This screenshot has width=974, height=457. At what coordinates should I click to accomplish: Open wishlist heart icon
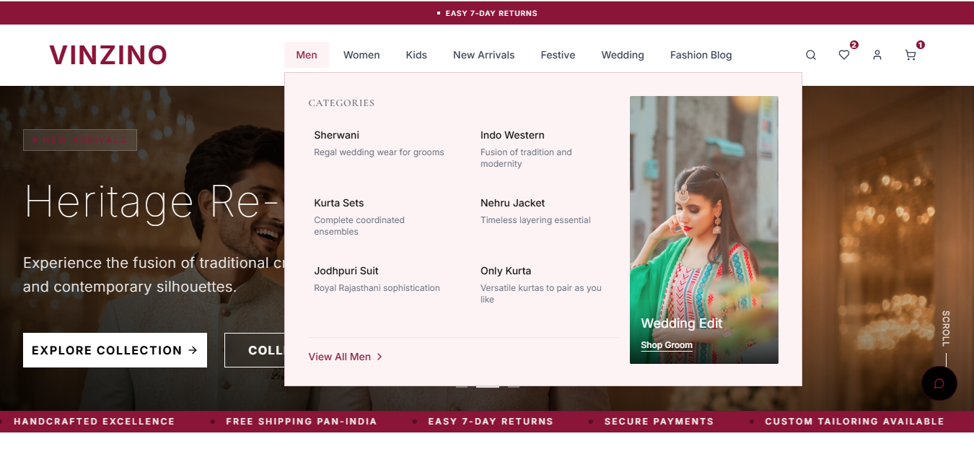point(844,55)
